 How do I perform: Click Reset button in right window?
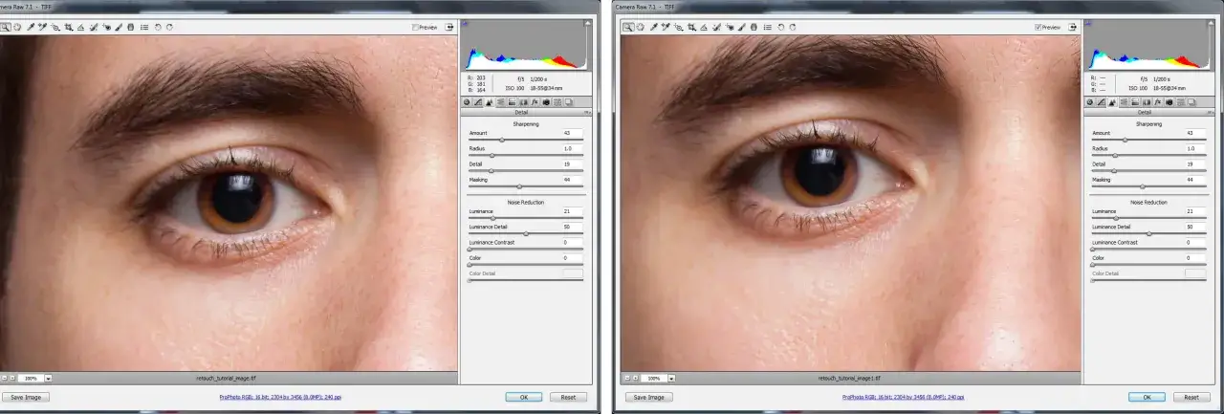[x=1191, y=397]
